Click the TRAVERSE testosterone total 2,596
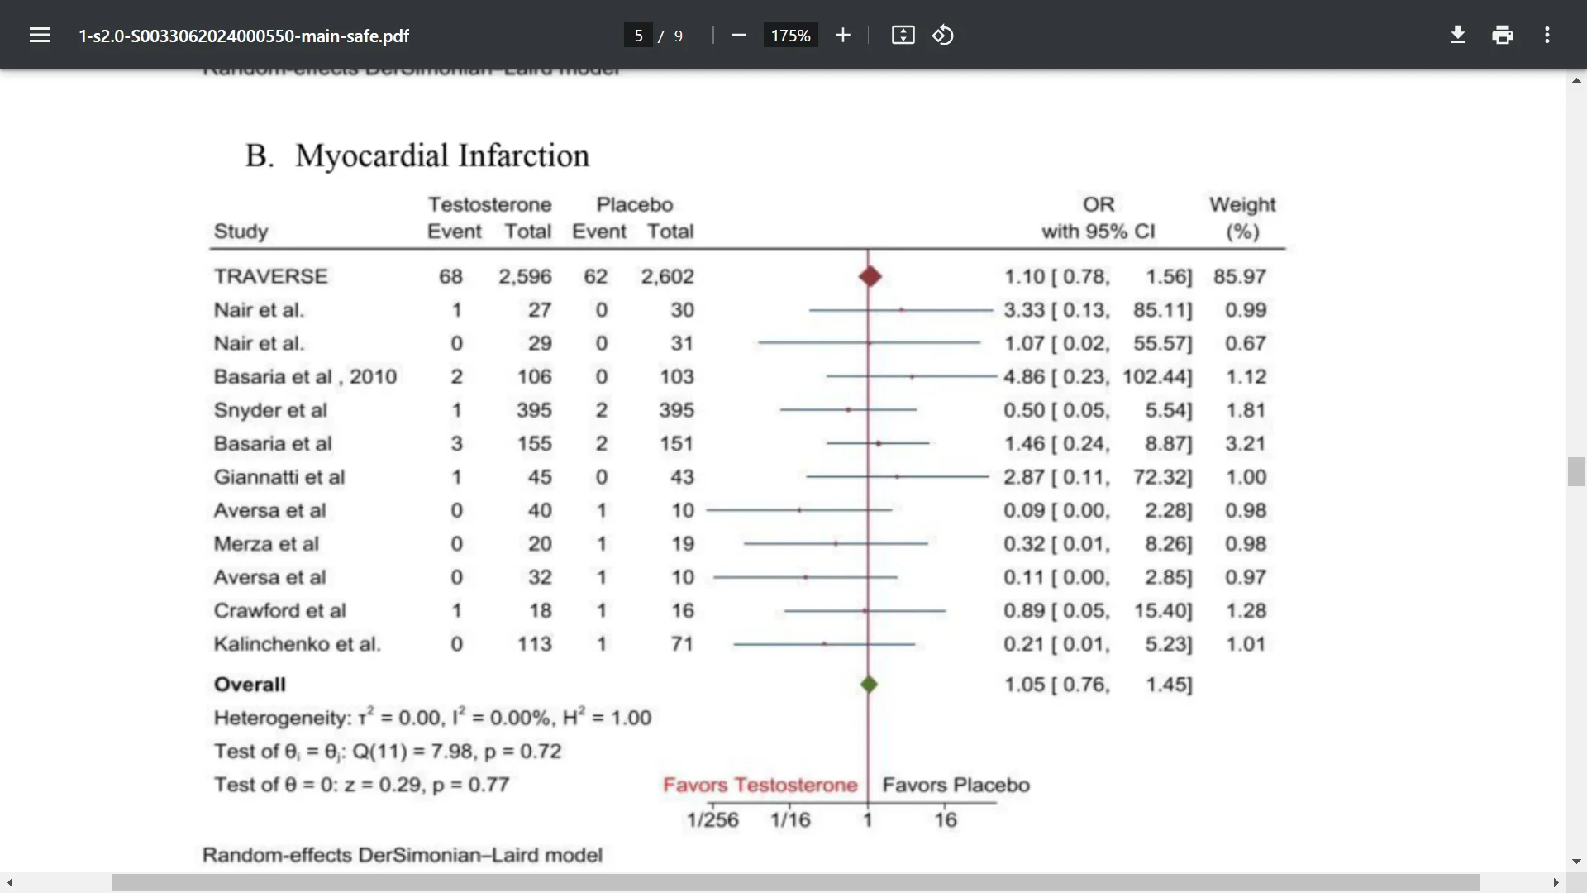Image resolution: width=1587 pixels, height=893 pixels. [525, 276]
